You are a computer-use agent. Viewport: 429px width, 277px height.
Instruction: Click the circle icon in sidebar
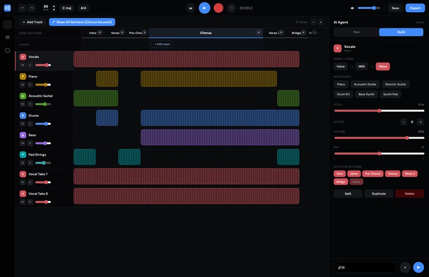[x=7, y=51]
